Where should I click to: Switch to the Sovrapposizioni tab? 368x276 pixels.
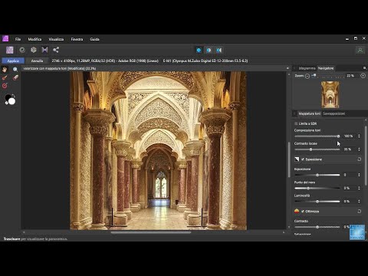coord(333,113)
